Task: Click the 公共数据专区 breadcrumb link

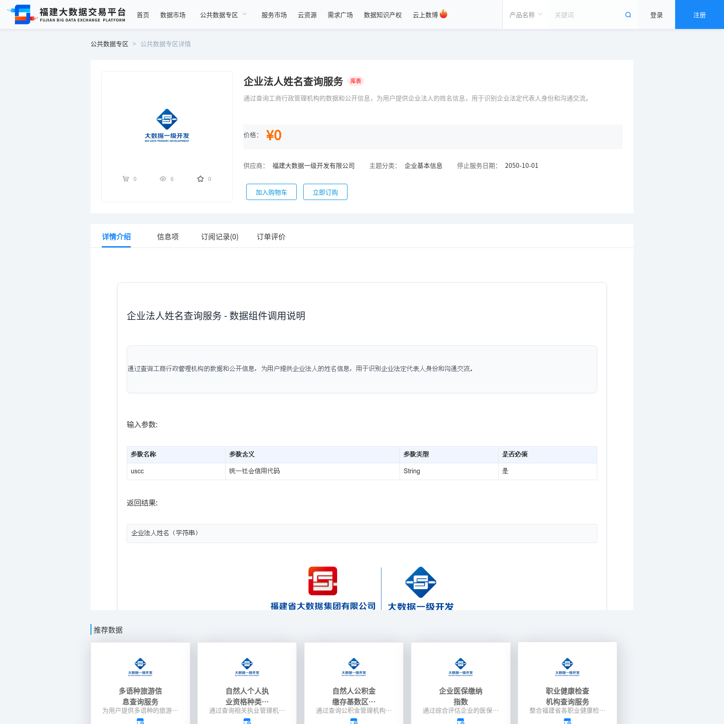Action: pyautogui.click(x=110, y=44)
